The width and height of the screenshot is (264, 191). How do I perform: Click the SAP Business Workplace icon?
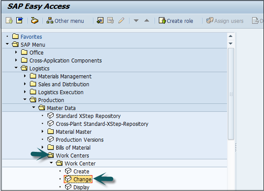34,21
